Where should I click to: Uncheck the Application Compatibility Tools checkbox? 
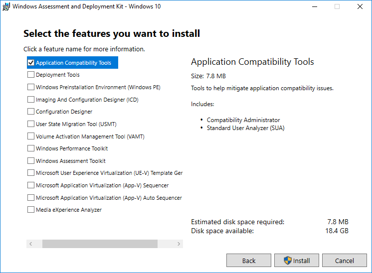pos(31,63)
